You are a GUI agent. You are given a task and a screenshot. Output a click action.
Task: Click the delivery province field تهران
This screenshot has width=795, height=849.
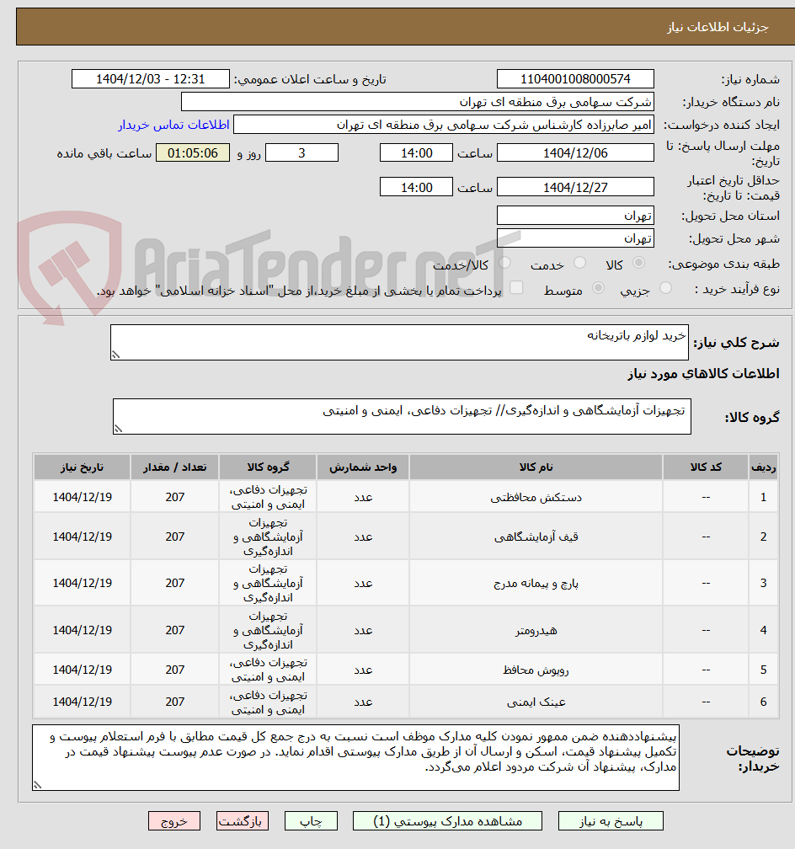[x=575, y=216]
